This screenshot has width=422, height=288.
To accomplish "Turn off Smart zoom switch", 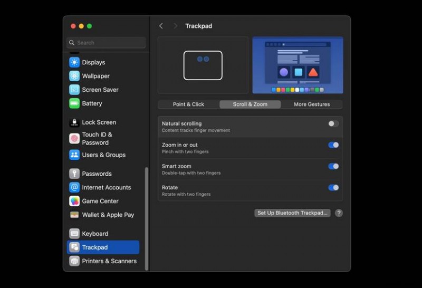I will pos(333,166).
